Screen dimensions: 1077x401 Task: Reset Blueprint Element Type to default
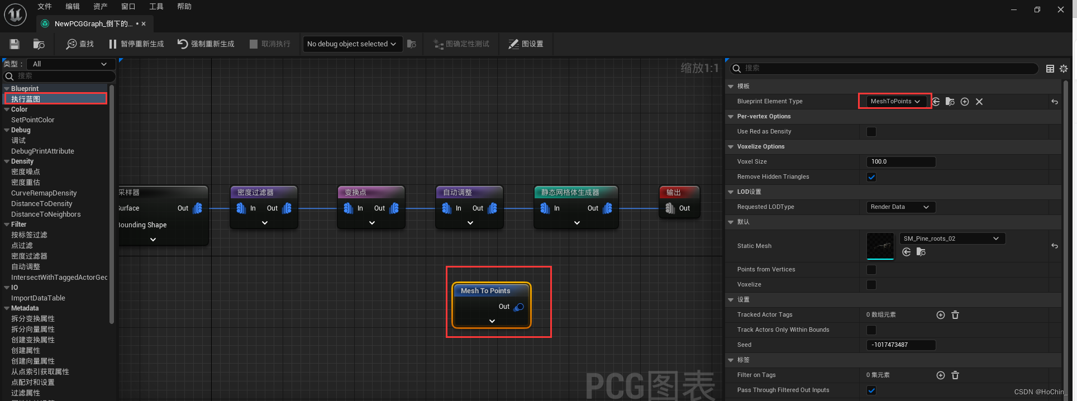click(1055, 102)
